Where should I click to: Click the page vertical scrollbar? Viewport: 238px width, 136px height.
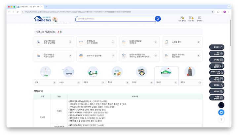point(231,33)
